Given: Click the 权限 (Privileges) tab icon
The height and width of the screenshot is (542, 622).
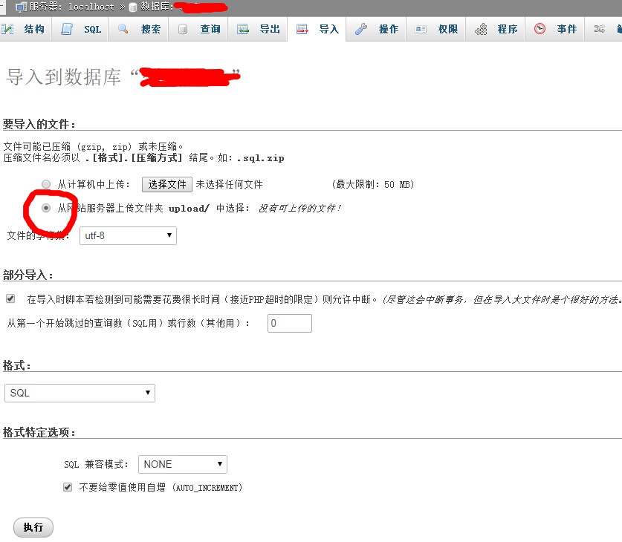Looking at the screenshot, I should point(421,29).
